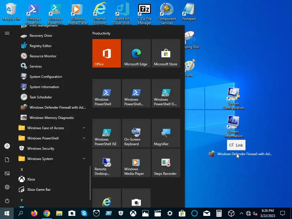Expand the Windows Ease of Access folder
This screenshot has width=292, height=219.
click(52, 128)
